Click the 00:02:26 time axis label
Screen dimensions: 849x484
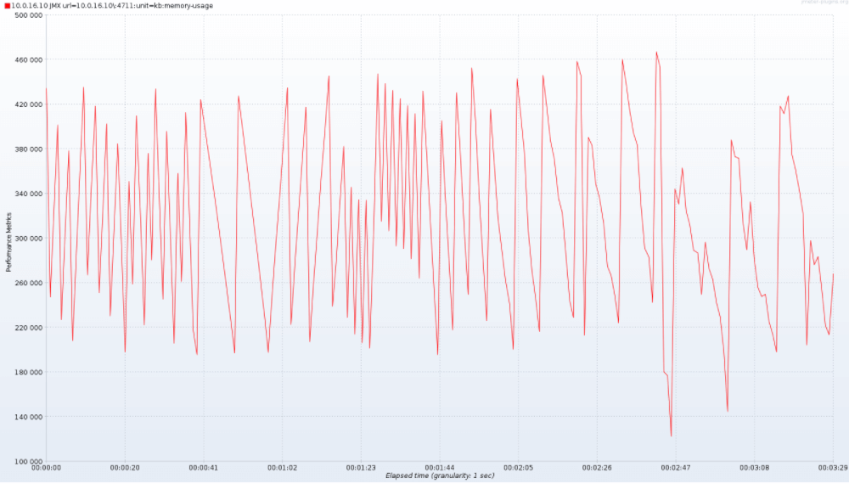(x=597, y=468)
